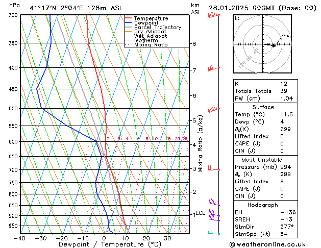This screenshot has height=248, width=321.
Task: Click the 850 pressure level label
Action: tap(14, 206)
